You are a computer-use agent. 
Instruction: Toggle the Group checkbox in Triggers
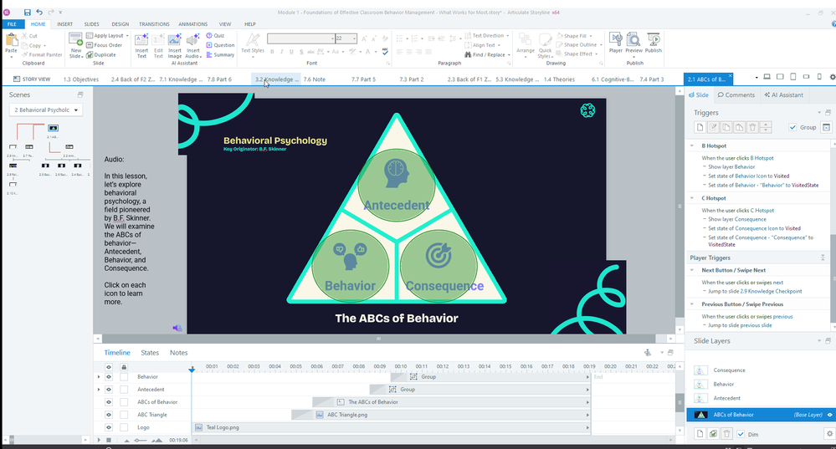[x=792, y=127]
